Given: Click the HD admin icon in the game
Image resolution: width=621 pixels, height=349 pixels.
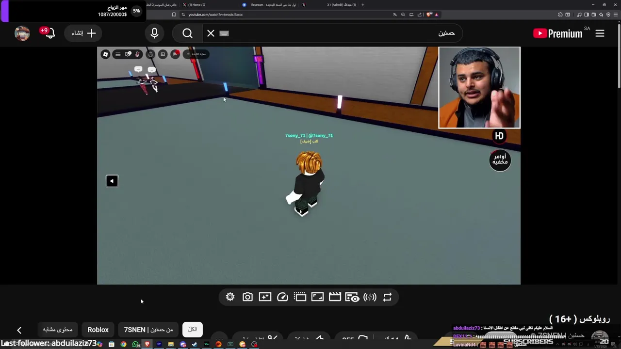Looking at the screenshot, I should click(499, 136).
